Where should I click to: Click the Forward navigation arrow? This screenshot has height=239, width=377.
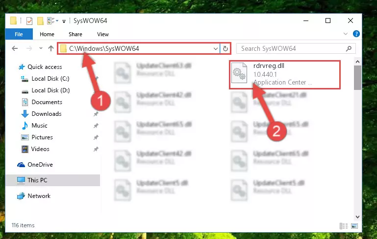(29, 48)
